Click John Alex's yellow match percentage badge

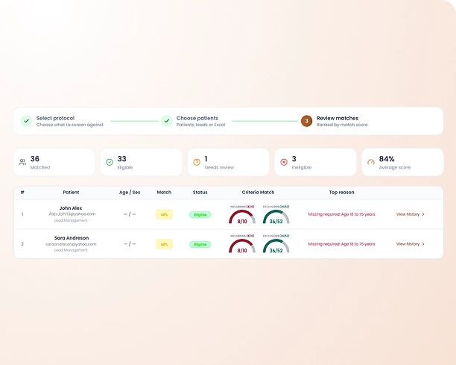click(x=165, y=214)
